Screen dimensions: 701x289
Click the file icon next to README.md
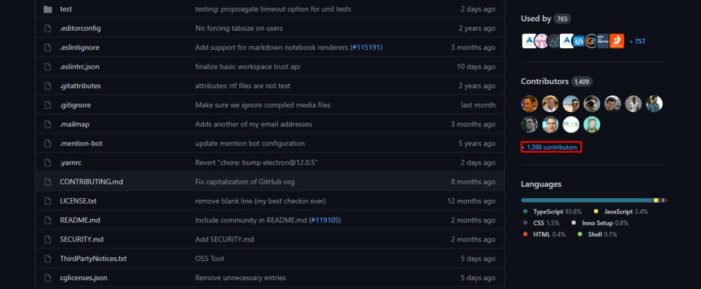(48, 220)
